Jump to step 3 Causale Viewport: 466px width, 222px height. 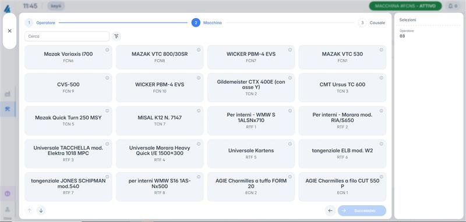[372, 23]
